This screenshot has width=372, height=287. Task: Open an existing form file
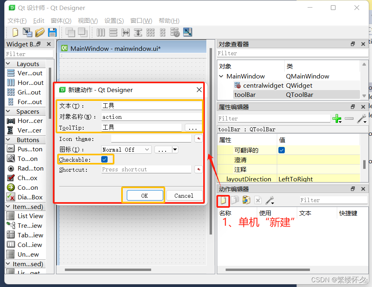tap(40, 32)
